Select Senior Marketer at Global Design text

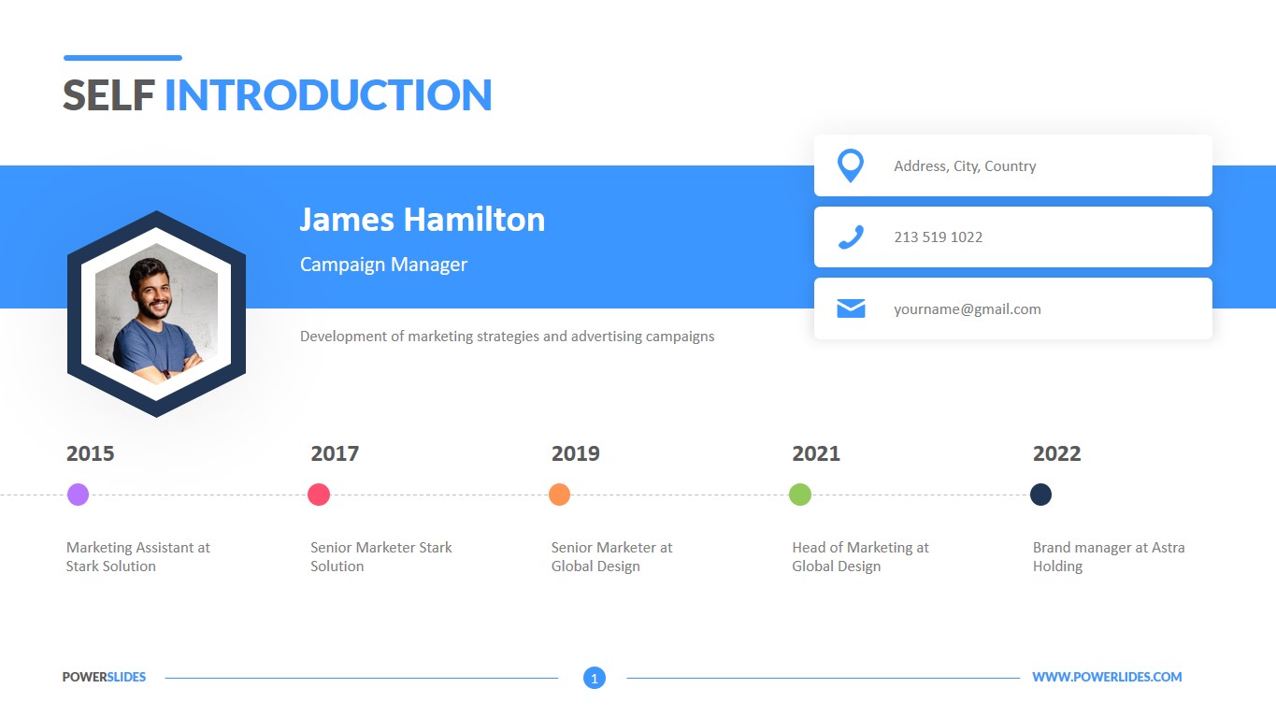[x=611, y=557]
